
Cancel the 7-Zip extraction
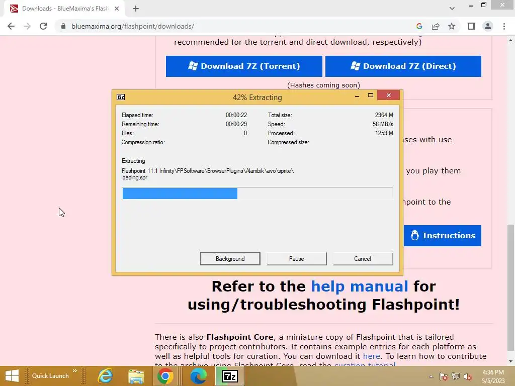tap(363, 259)
